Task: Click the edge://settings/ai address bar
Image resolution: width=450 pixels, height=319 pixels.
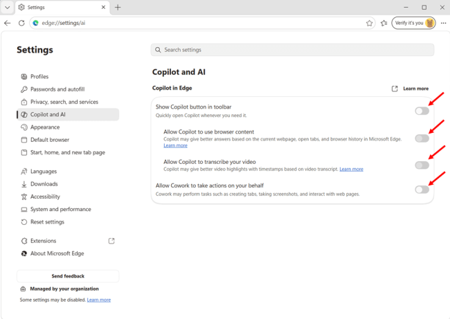Action: (202, 23)
